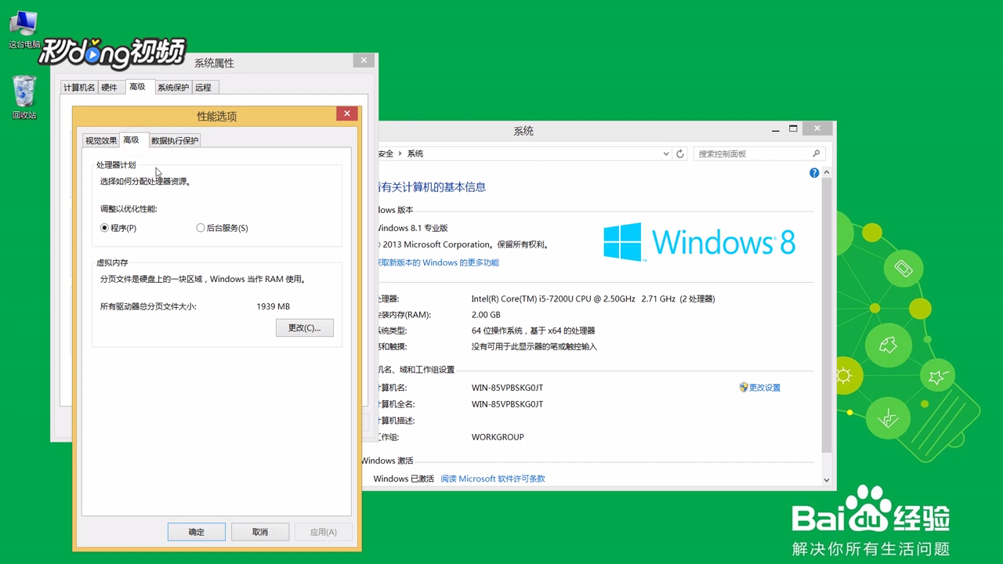Click the Windows 8.1 专业版 edition text

[411, 228]
